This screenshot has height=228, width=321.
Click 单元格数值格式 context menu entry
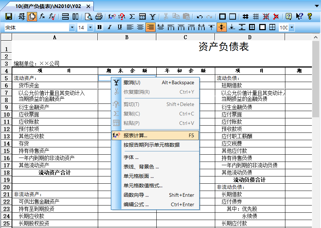tap(145, 186)
